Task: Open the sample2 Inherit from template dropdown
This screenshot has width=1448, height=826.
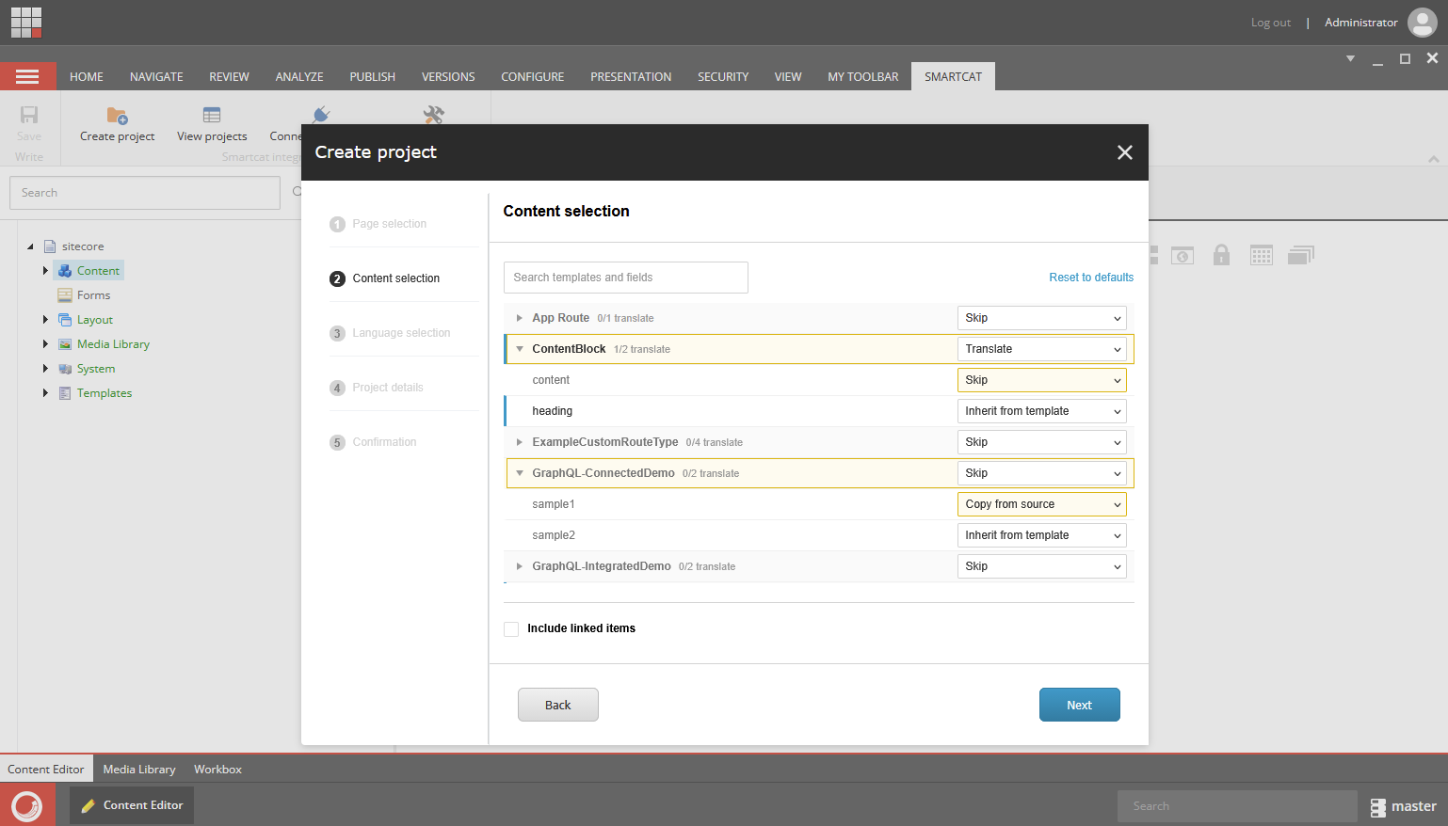Action: tap(1041, 535)
